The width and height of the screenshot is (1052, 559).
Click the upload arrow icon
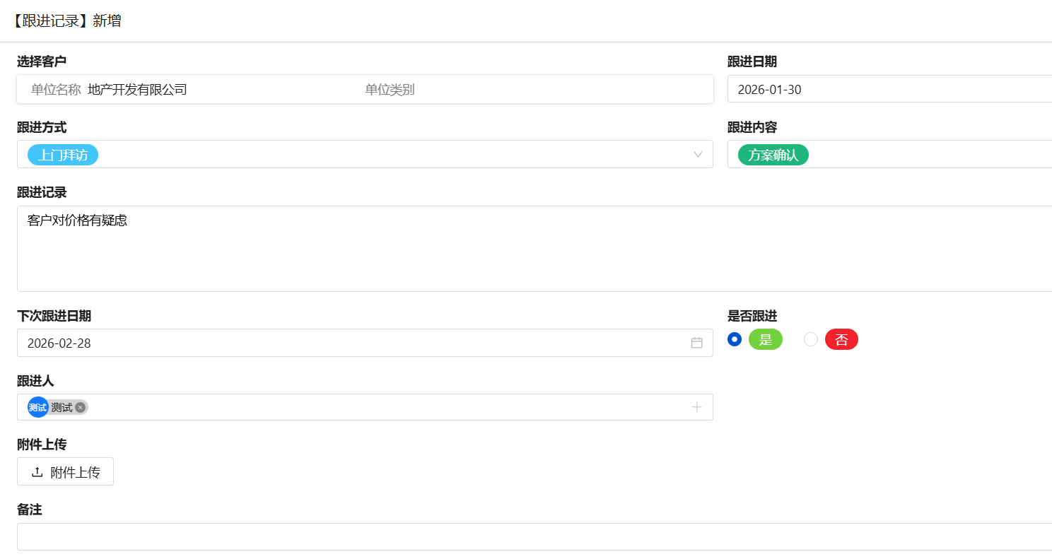click(37, 472)
